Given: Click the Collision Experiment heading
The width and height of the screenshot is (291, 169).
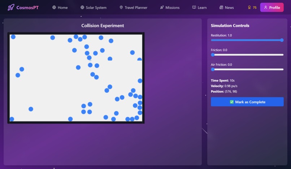Looking at the screenshot, I should click(x=103, y=26).
